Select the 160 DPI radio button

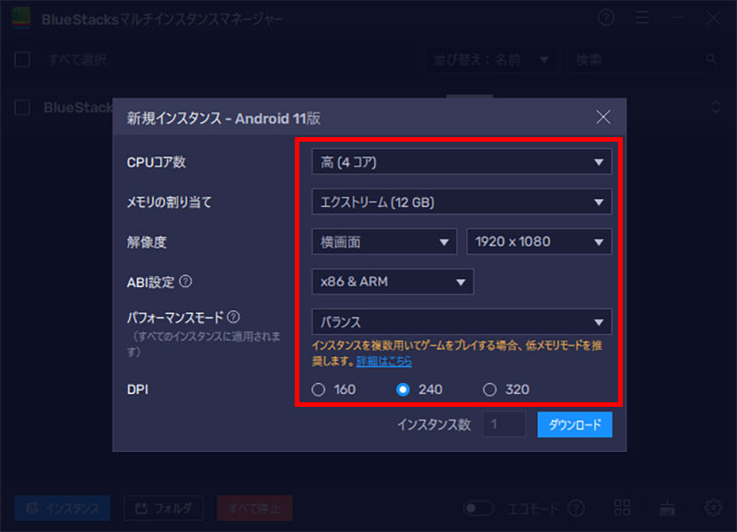click(x=319, y=389)
